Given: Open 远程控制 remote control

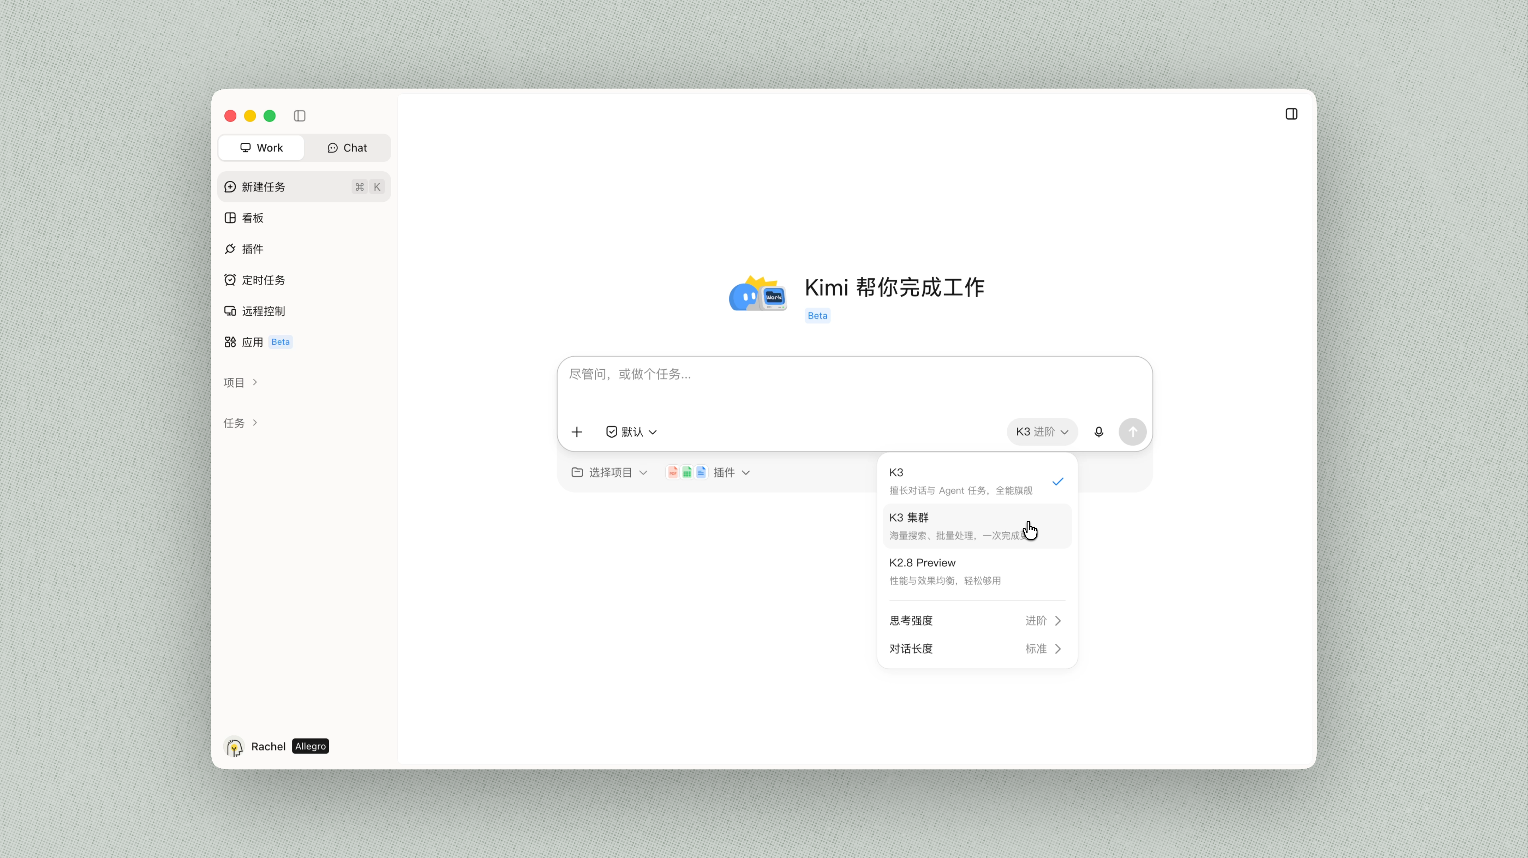Looking at the screenshot, I should (x=304, y=311).
